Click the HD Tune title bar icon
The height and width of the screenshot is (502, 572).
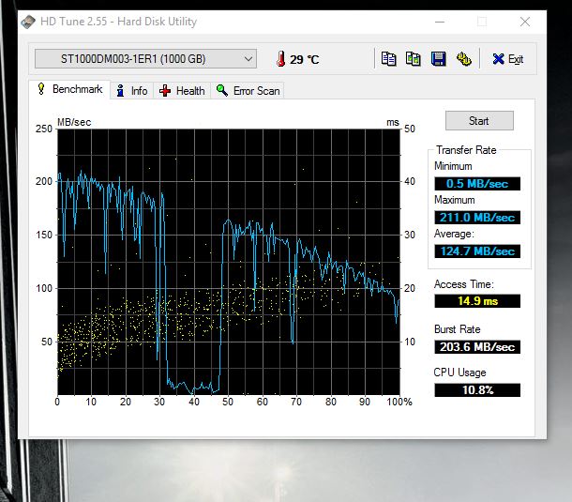click(x=28, y=22)
